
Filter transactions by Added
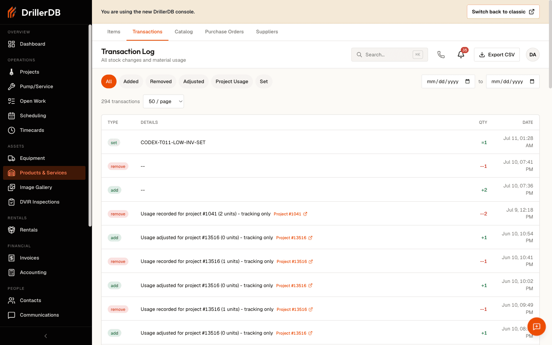click(x=131, y=82)
